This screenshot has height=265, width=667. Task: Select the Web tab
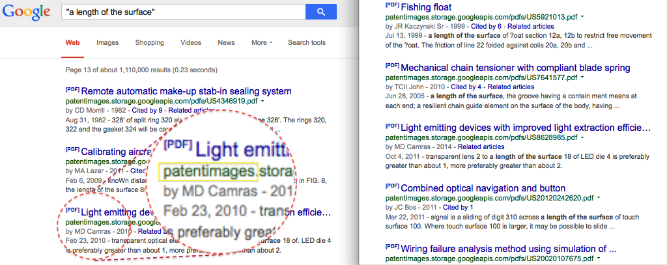coord(72,42)
